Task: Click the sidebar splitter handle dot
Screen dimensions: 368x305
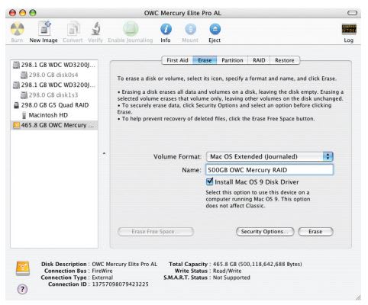Action: tap(104, 153)
